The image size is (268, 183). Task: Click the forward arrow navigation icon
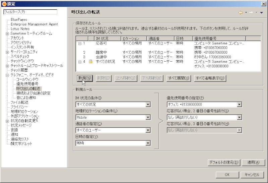pyautogui.click(x=251, y=12)
